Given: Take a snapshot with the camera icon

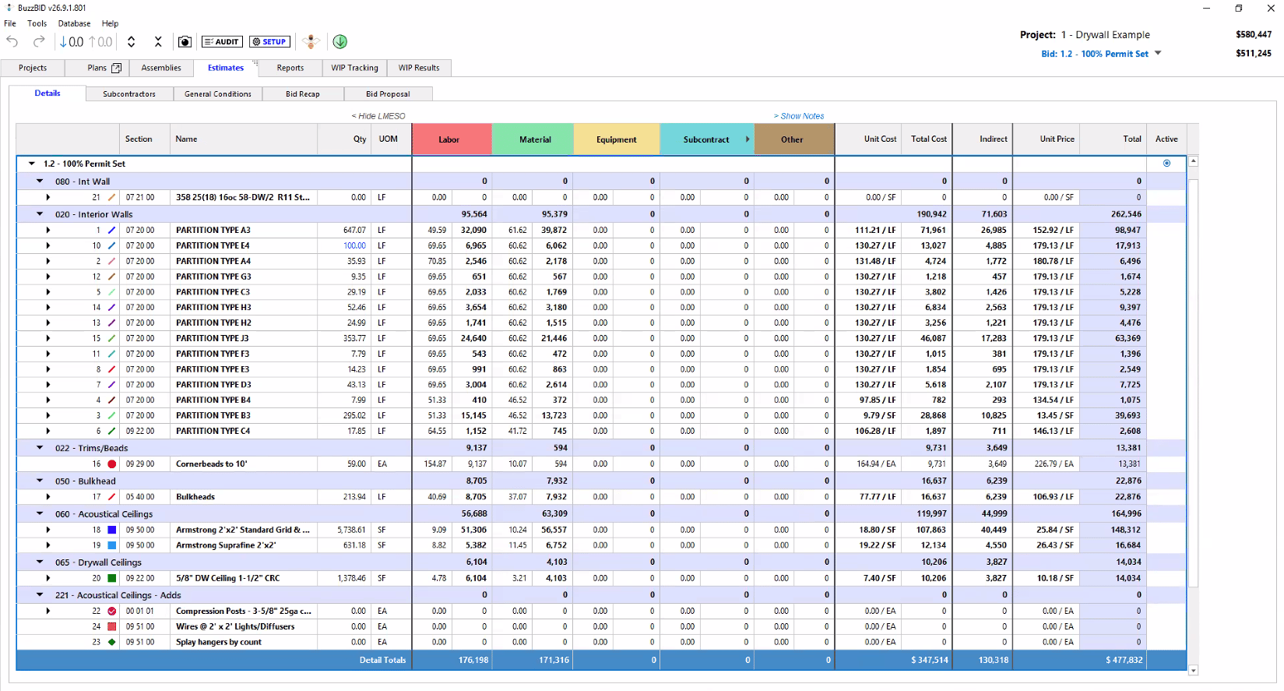Looking at the screenshot, I should (185, 42).
